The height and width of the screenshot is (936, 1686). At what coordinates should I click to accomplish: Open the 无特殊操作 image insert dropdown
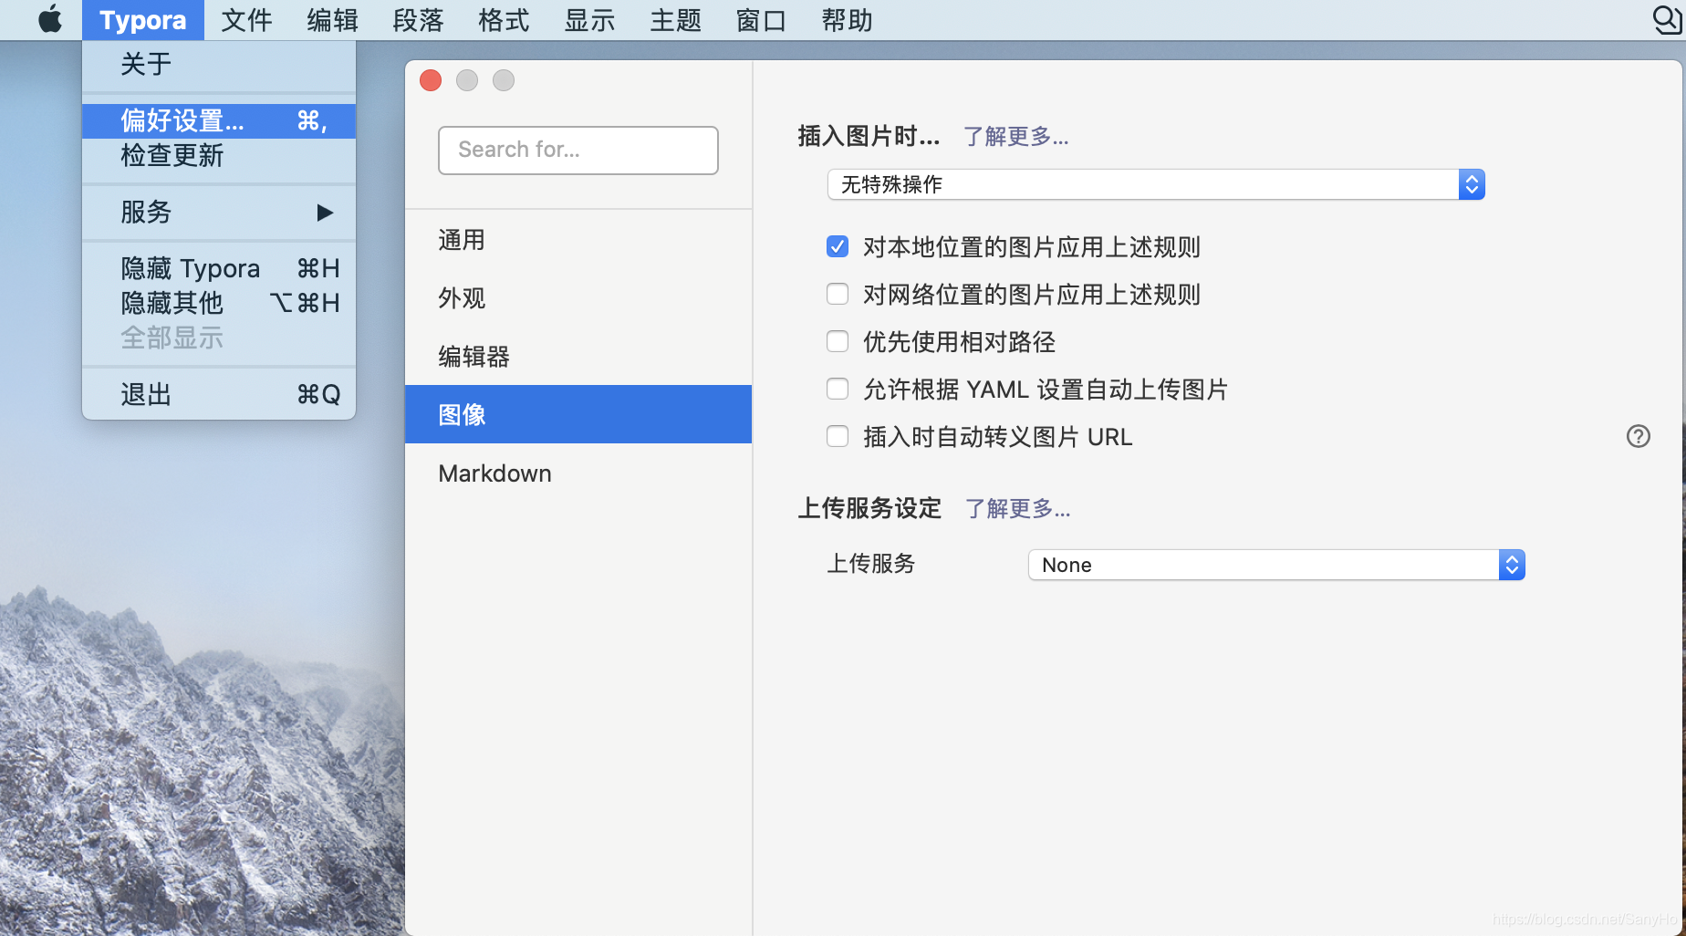click(1156, 184)
